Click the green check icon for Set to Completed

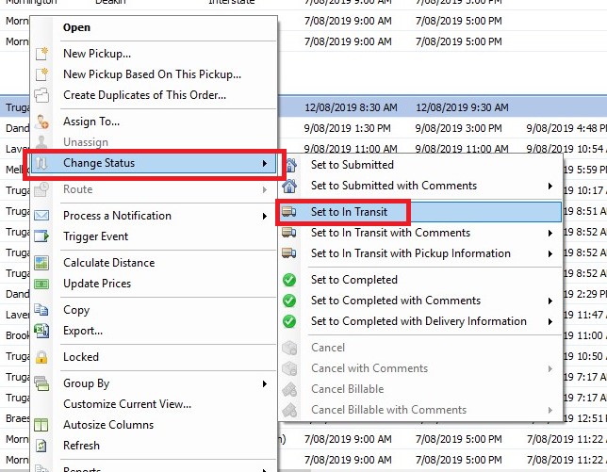click(289, 280)
